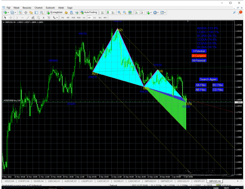Switch chart to bar chart type
The image size is (245, 189).
click(102, 13)
